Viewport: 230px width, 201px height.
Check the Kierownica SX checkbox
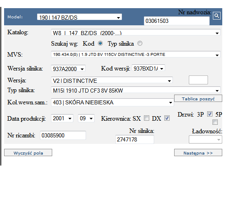(x=146, y=118)
